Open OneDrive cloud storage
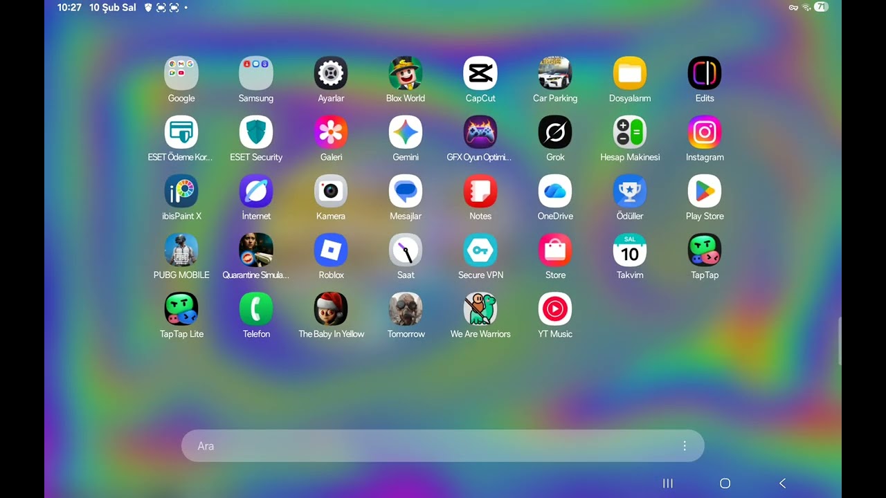The image size is (886, 498). pos(555,191)
